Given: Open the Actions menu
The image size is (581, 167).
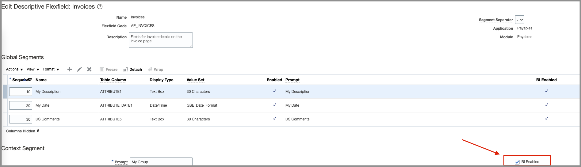Looking at the screenshot, I should pyautogui.click(x=14, y=69).
